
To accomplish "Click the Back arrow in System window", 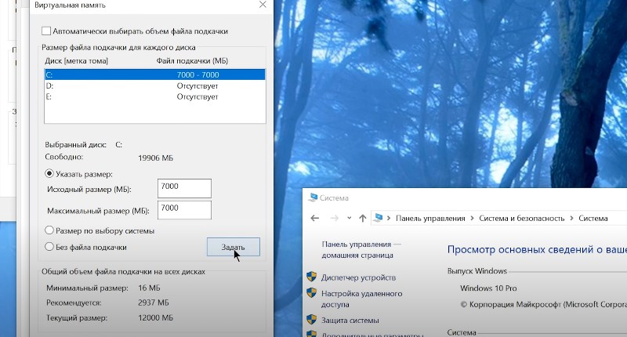I will click(x=315, y=218).
